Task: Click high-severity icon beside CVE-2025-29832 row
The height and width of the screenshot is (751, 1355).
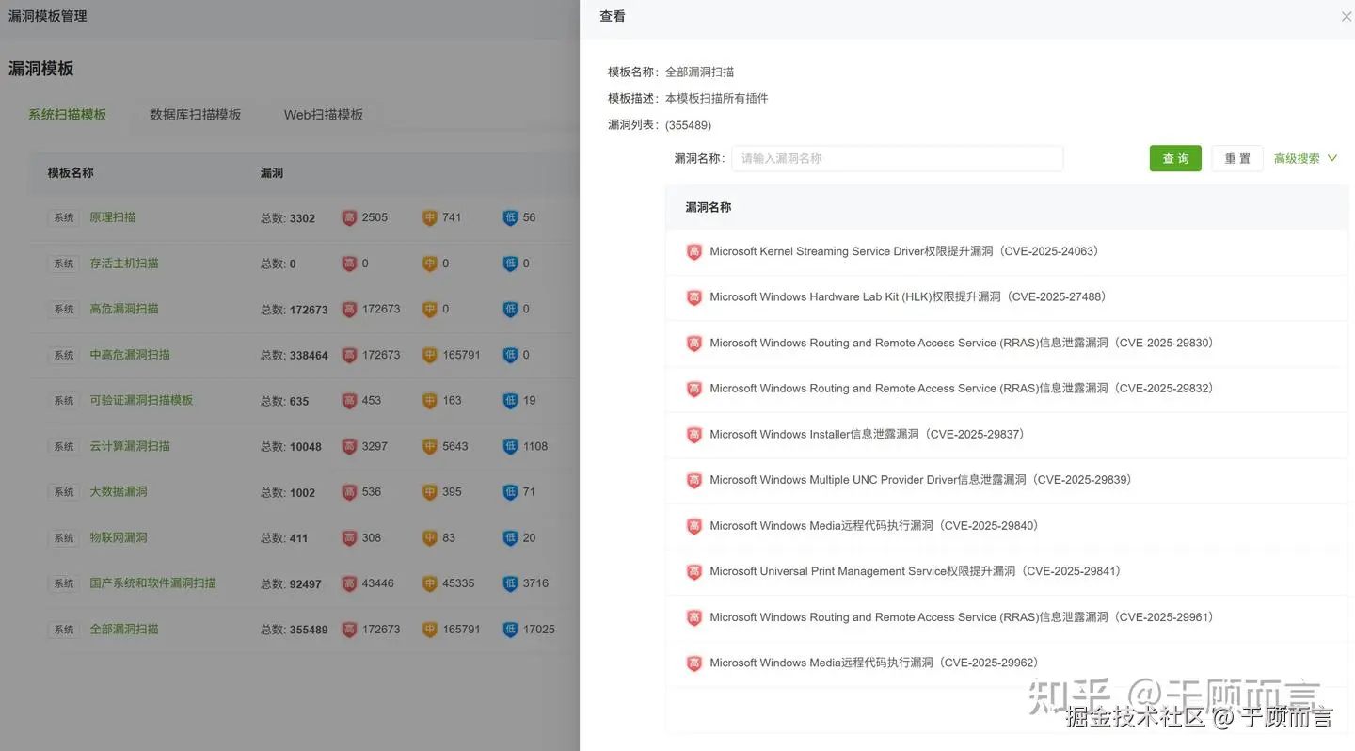Action: [x=694, y=389]
